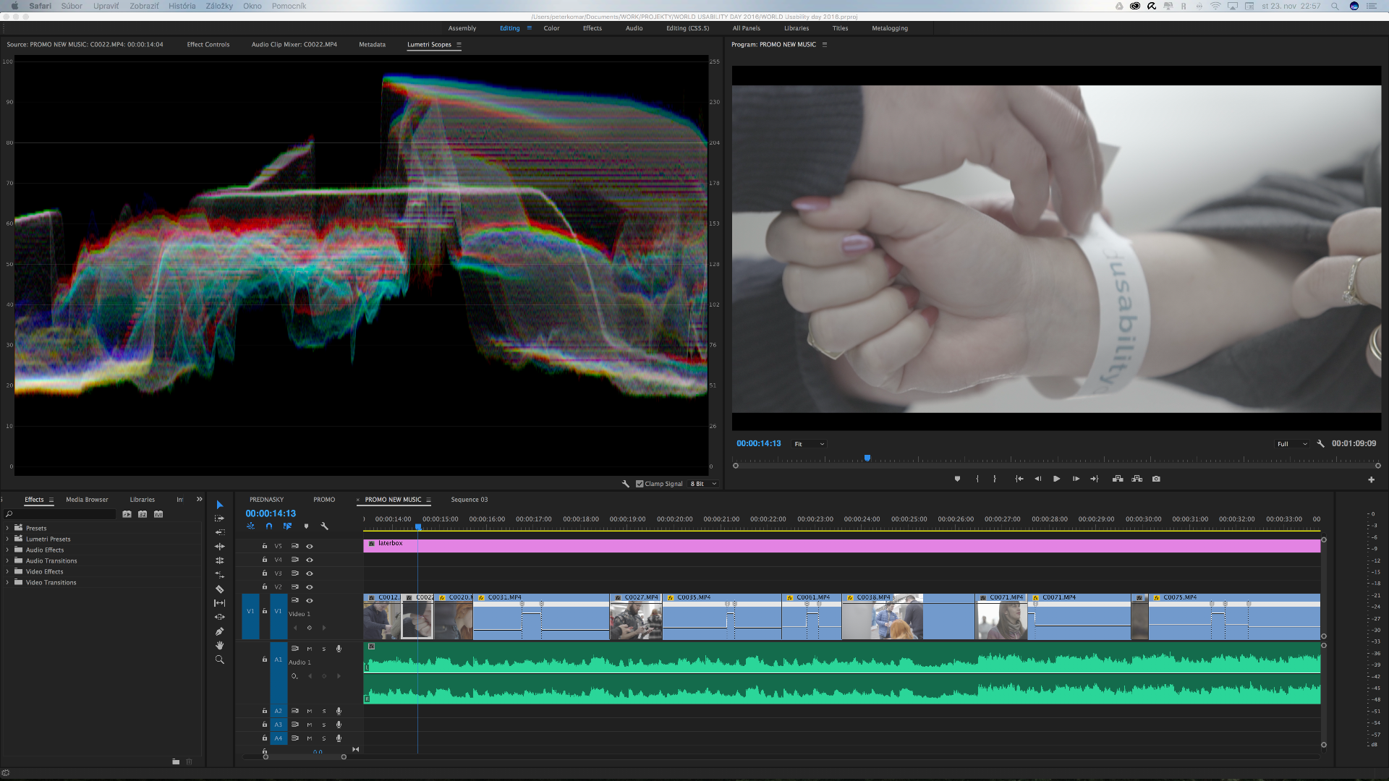
Task: Select the Hand tool
Action: click(220, 645)
